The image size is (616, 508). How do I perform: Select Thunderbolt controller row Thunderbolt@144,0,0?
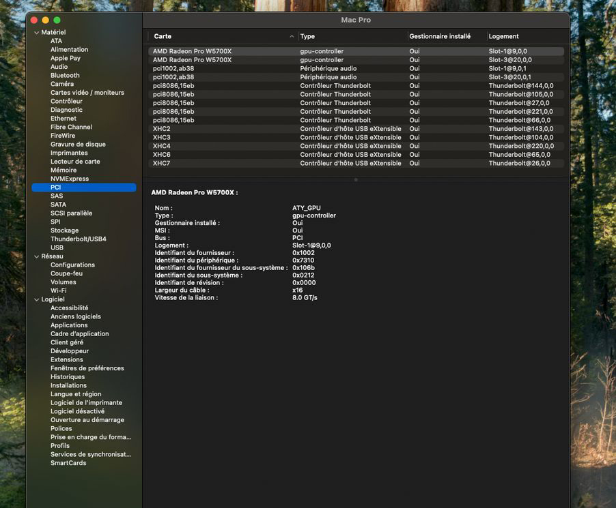tap(356, 86)
